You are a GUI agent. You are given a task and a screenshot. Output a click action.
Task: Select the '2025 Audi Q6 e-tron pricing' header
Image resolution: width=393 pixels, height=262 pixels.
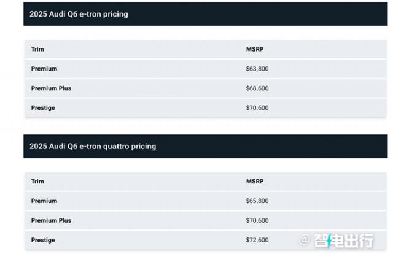pyautogui.click(x=79, y=13)
